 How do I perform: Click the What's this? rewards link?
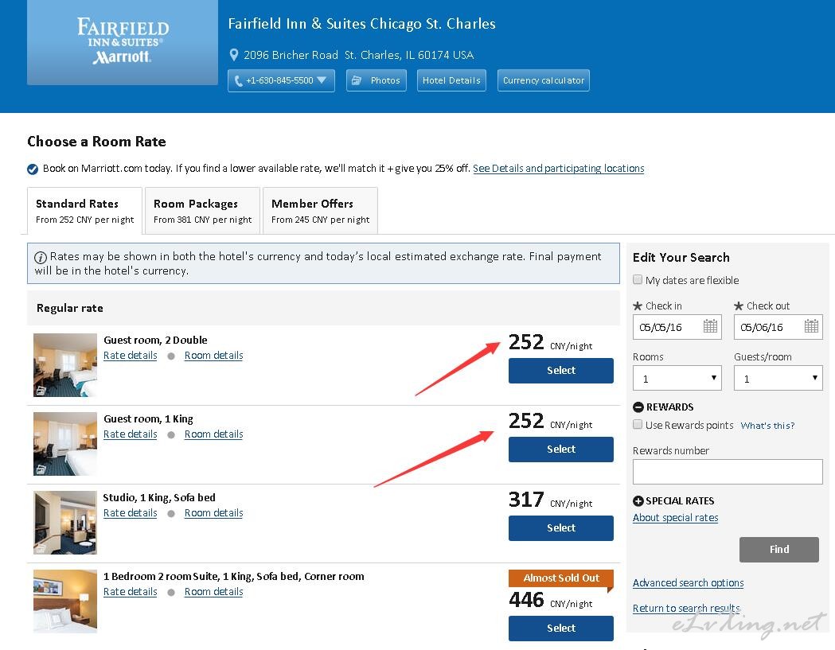(767, 426)
